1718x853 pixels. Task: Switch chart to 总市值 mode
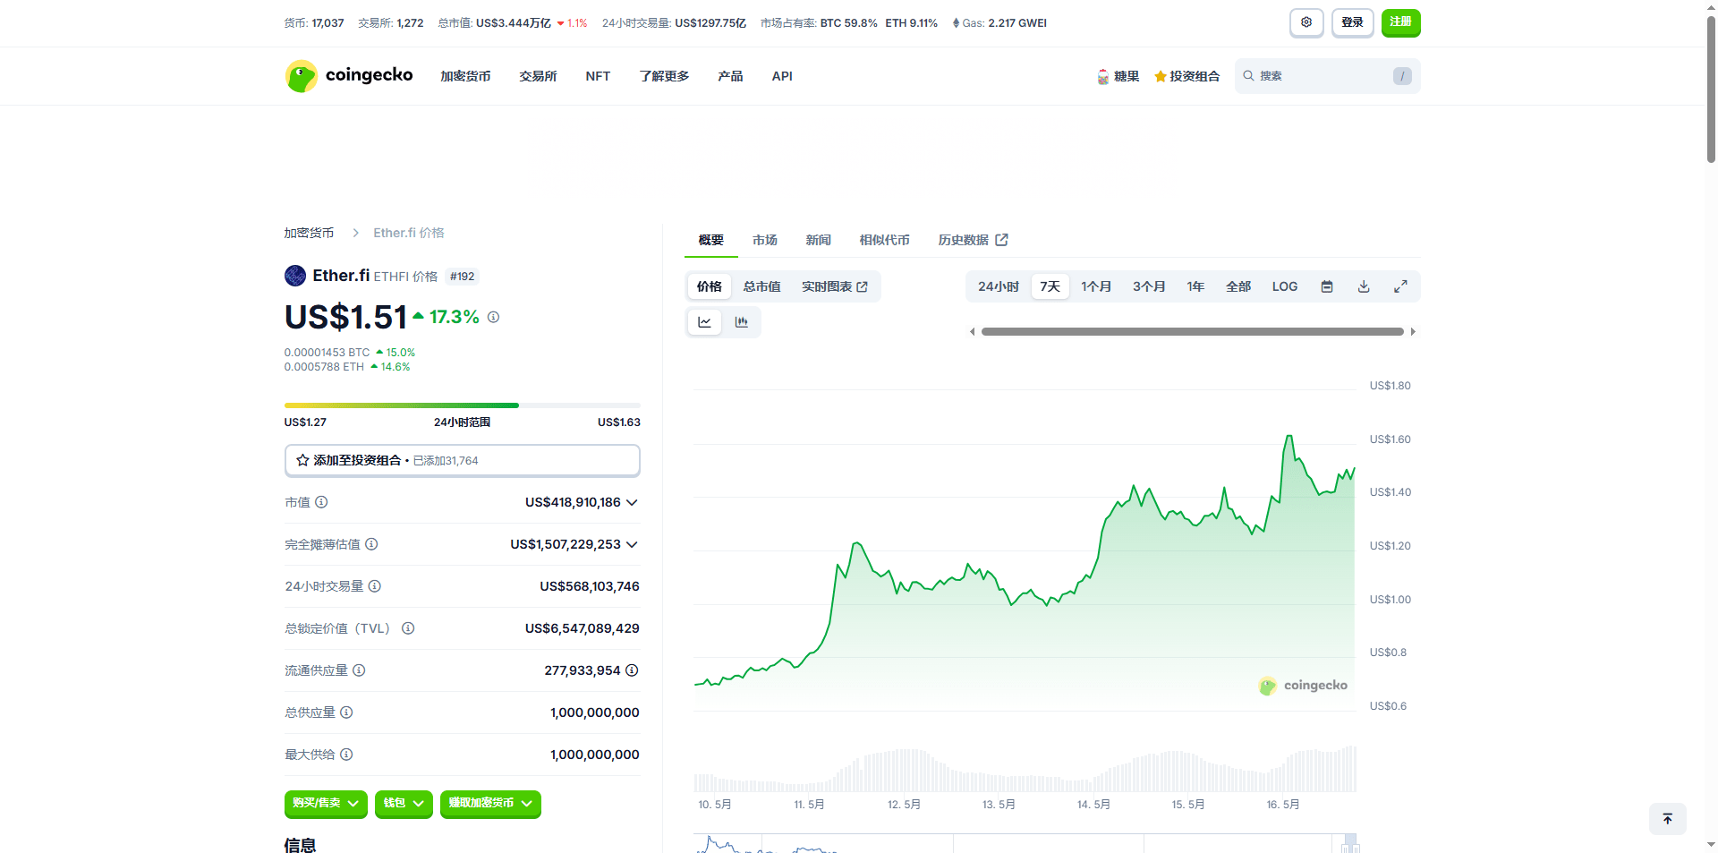click(762, 286)
